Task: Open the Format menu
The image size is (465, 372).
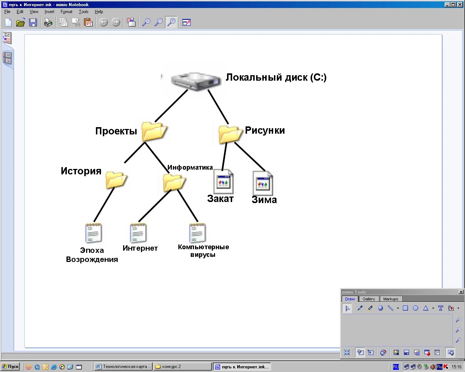Action: (x=66, y=12)
